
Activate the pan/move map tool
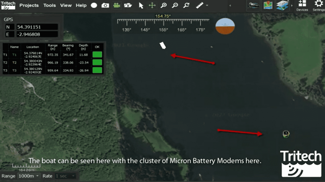click(152, 5)
